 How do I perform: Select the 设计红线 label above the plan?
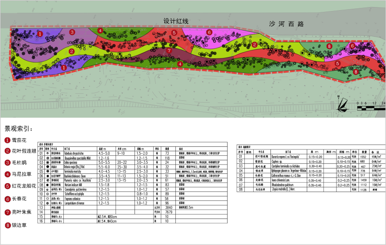click(x=176, y=21)
